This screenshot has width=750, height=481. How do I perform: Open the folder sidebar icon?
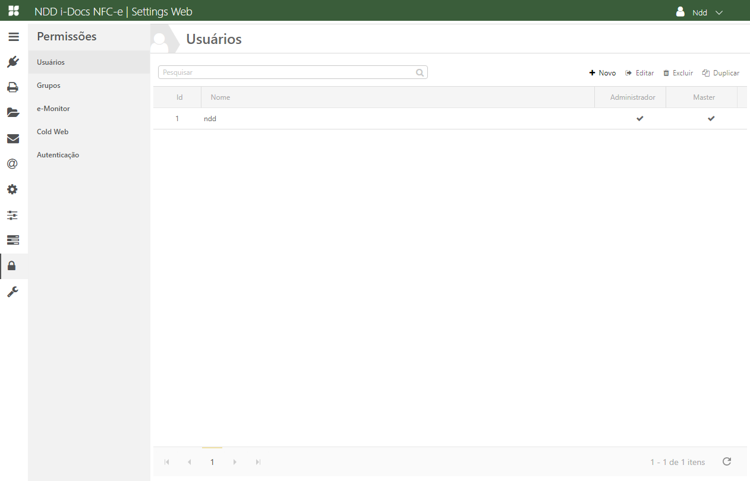[13, 113]
